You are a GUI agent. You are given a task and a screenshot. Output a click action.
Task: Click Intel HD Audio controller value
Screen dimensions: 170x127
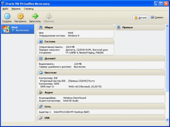tap(71, 101)
